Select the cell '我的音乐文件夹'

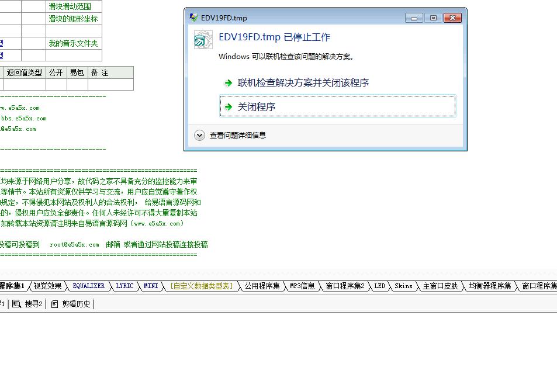[x=73, y=43]
